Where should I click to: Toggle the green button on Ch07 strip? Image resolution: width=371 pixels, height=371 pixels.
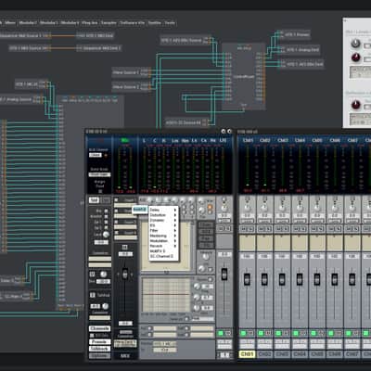349,333
